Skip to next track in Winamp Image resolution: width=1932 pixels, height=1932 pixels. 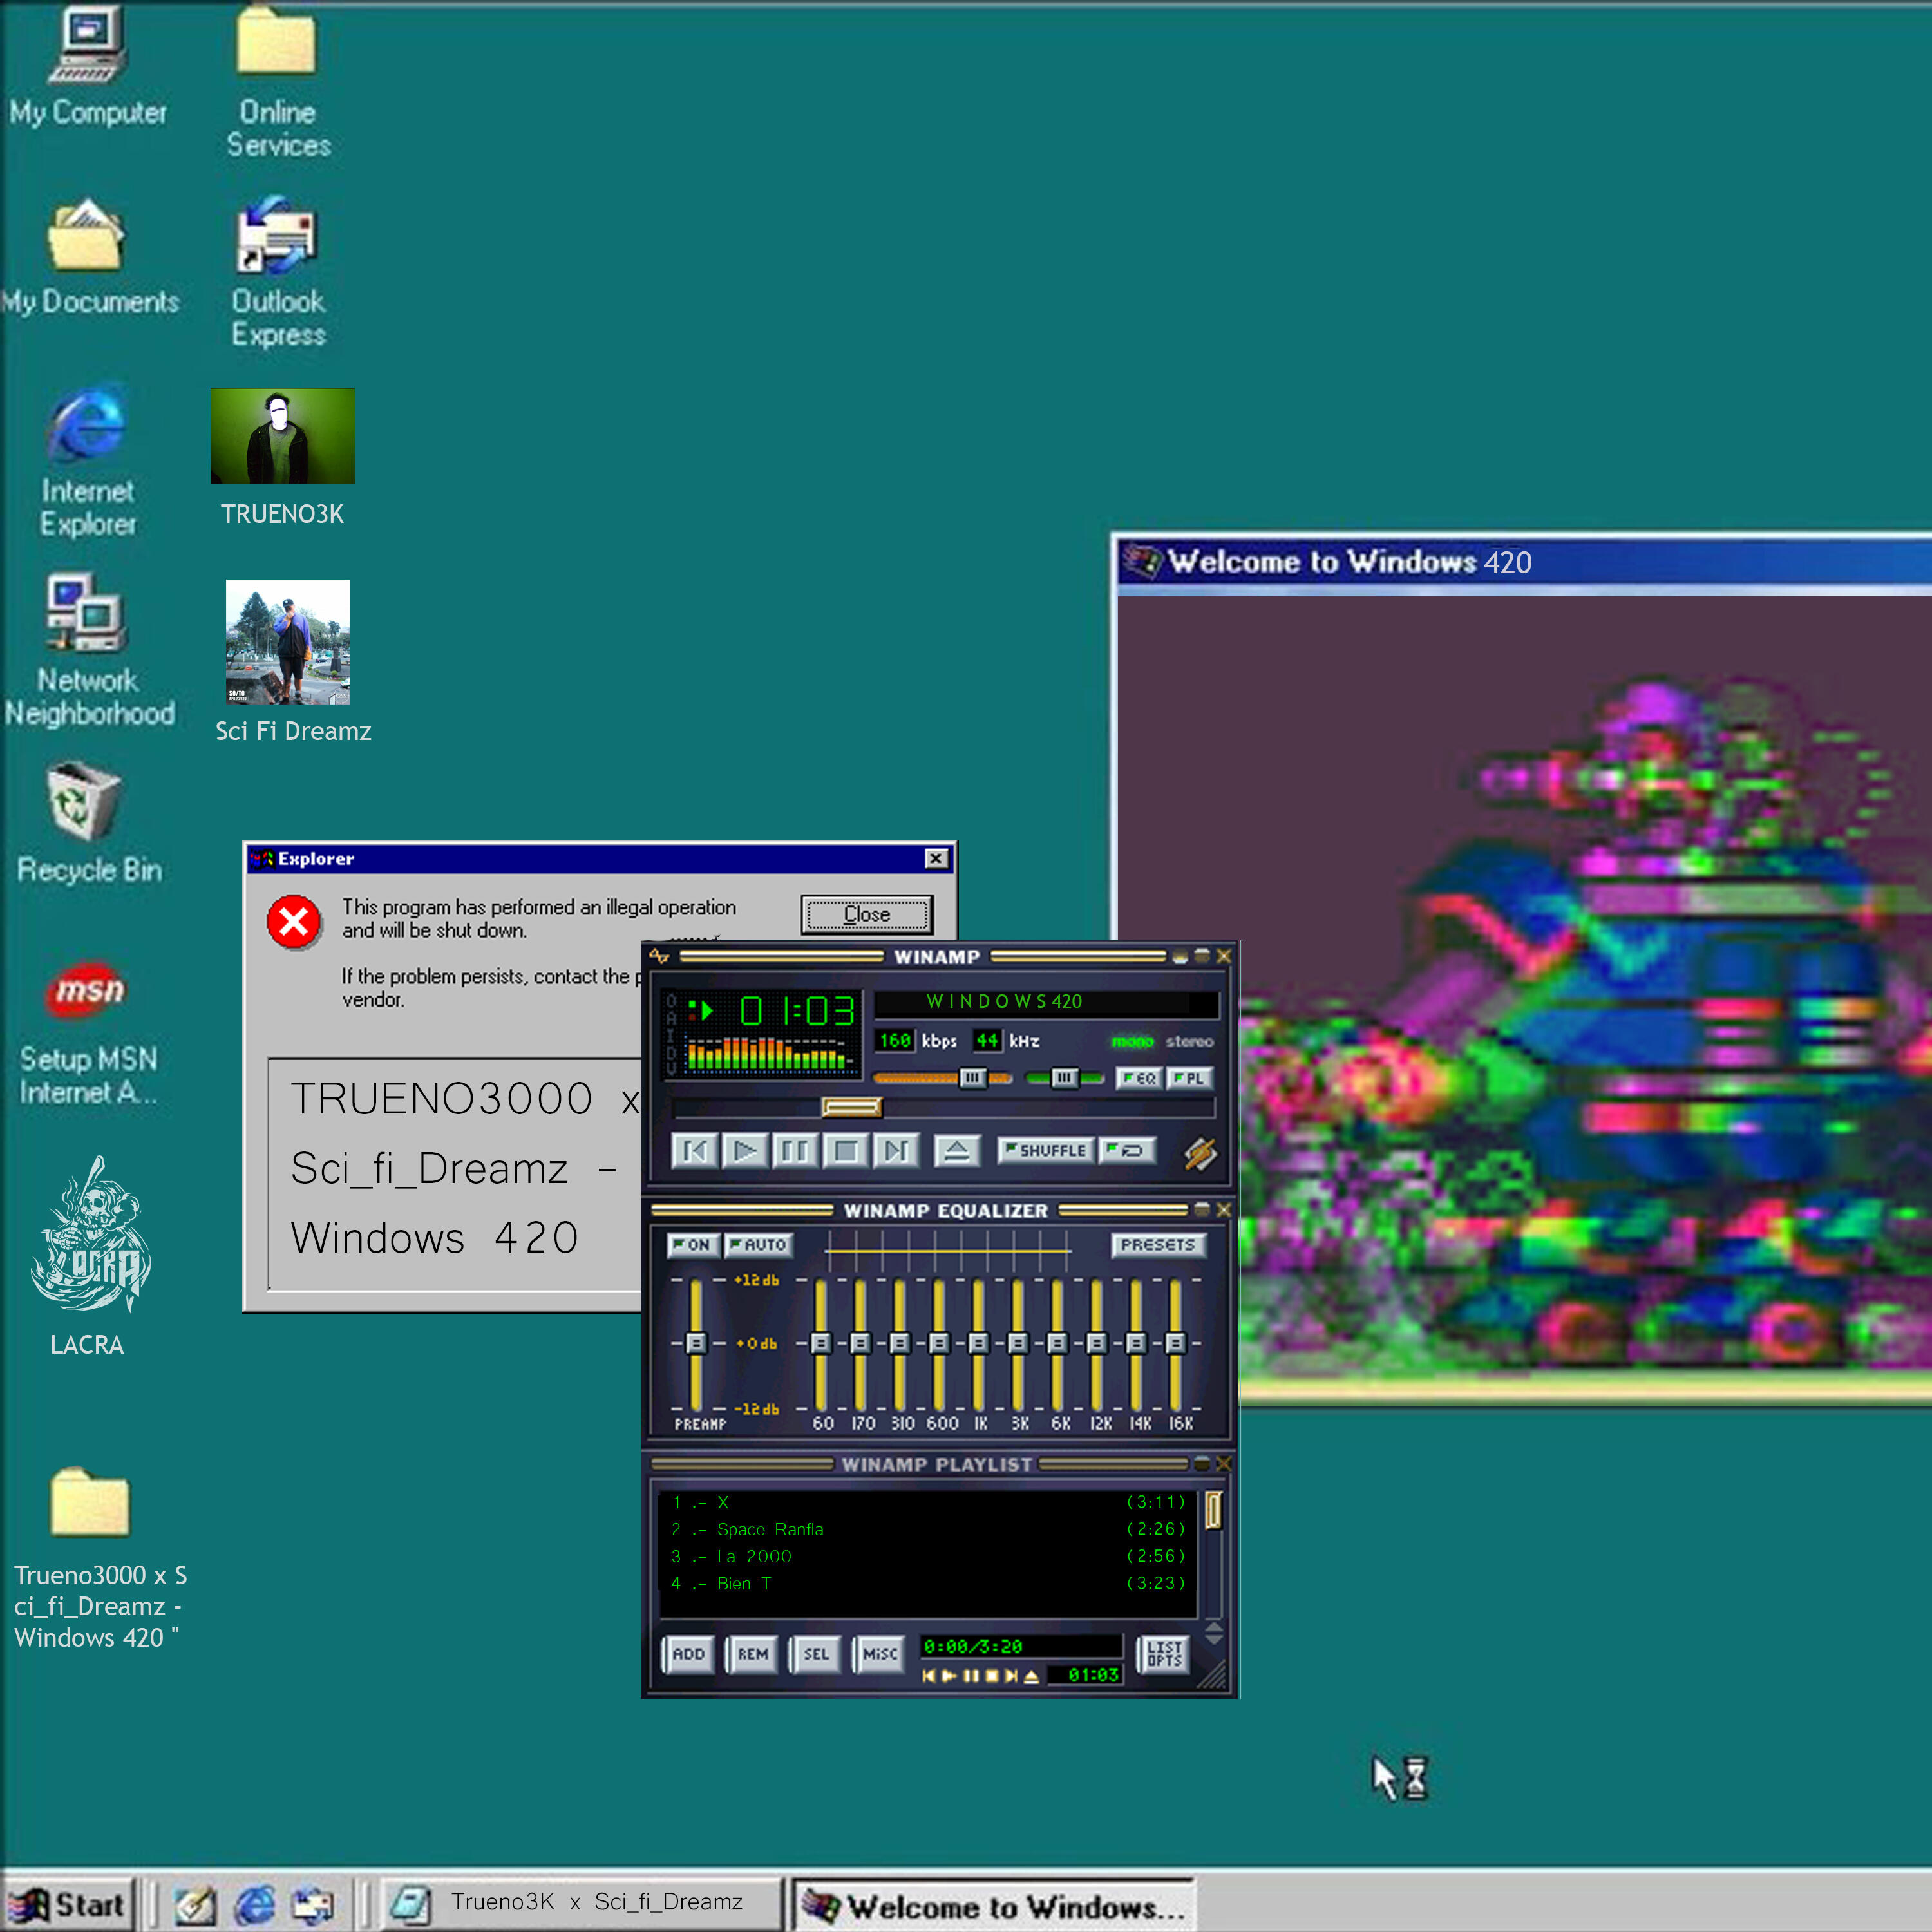896,1151
